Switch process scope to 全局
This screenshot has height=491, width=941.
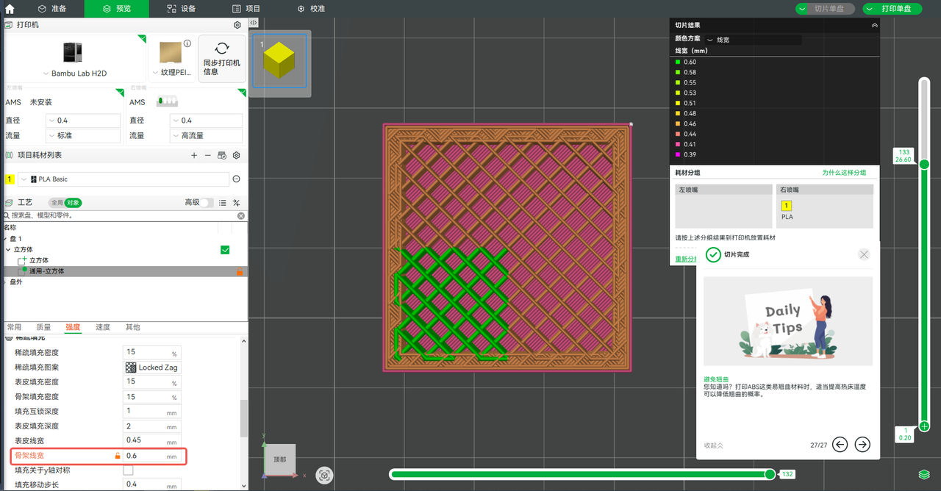[57, 202]
